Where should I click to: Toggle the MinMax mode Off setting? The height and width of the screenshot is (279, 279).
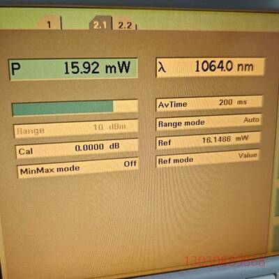pyautogui.click(x=78, y=167)
